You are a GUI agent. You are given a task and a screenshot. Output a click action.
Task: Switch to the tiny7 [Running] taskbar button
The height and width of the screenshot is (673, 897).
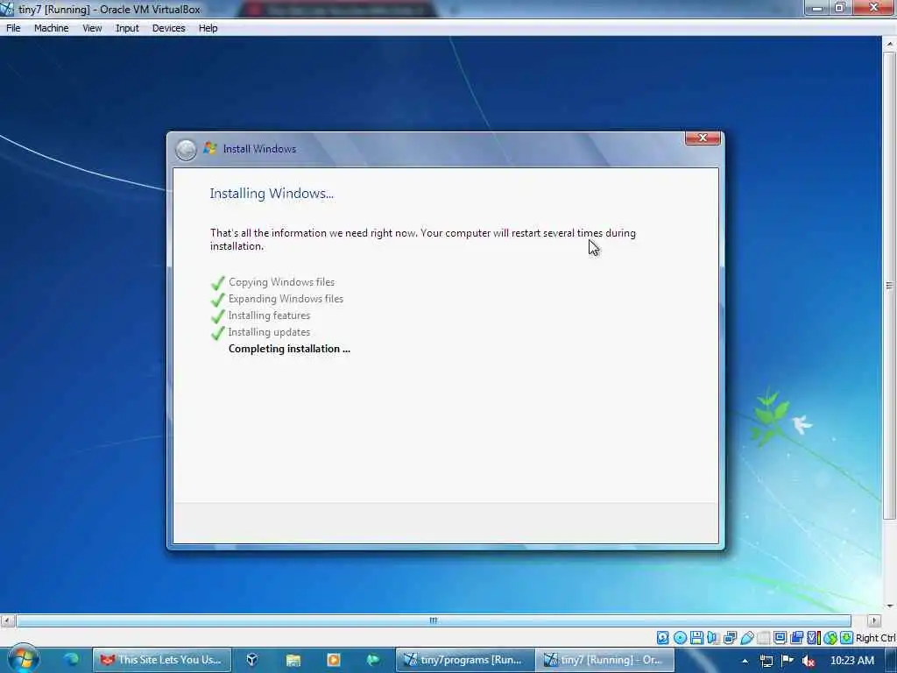(604, 660)
